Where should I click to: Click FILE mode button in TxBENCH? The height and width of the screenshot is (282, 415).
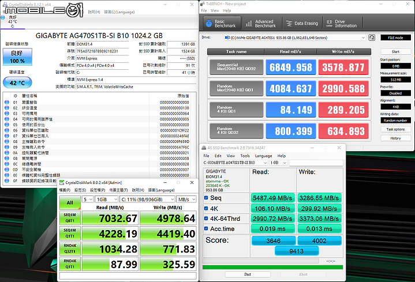click(395, 37)
